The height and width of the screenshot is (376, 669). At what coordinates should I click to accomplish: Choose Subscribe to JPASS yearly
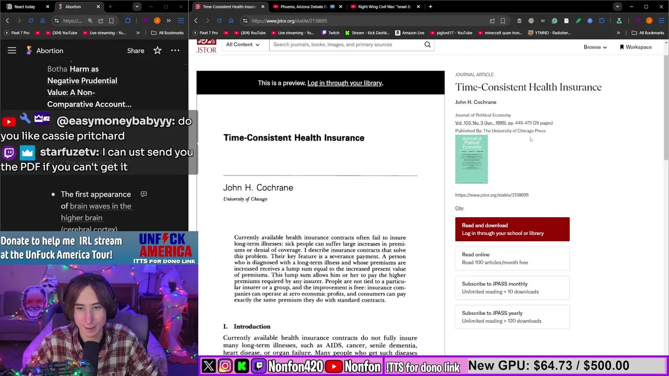click(512, 317)
